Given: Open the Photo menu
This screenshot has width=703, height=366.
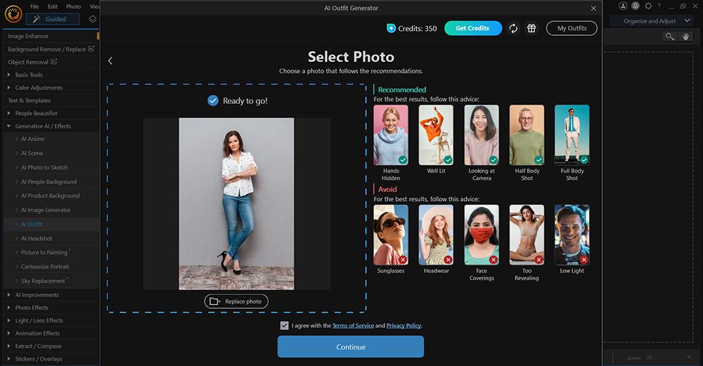Looking at the screenshot, I should click(74, 6).
